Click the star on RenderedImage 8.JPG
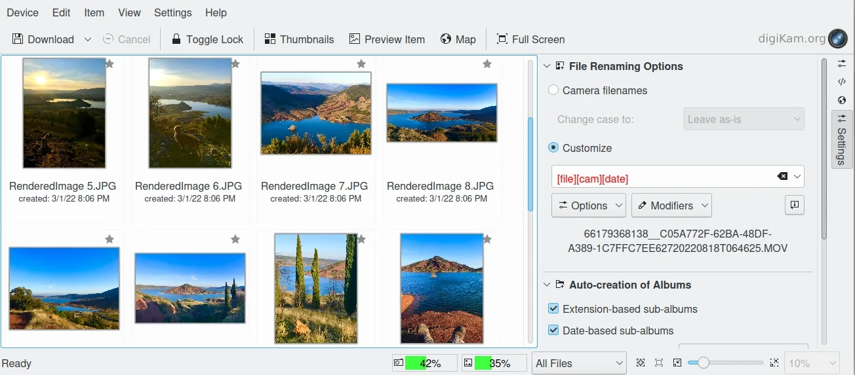 click(x=487, y=64)
